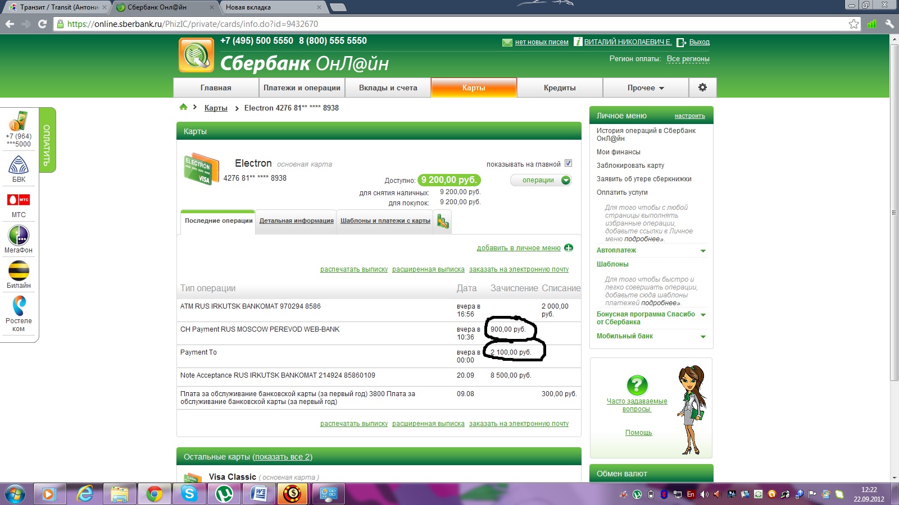The height and width of the screenshot is (505, 899).
Task: Click the bookmark star in address bar
Action: 853,24
